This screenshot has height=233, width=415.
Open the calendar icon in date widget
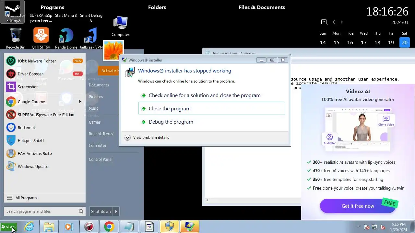click(x=324, y=22)
